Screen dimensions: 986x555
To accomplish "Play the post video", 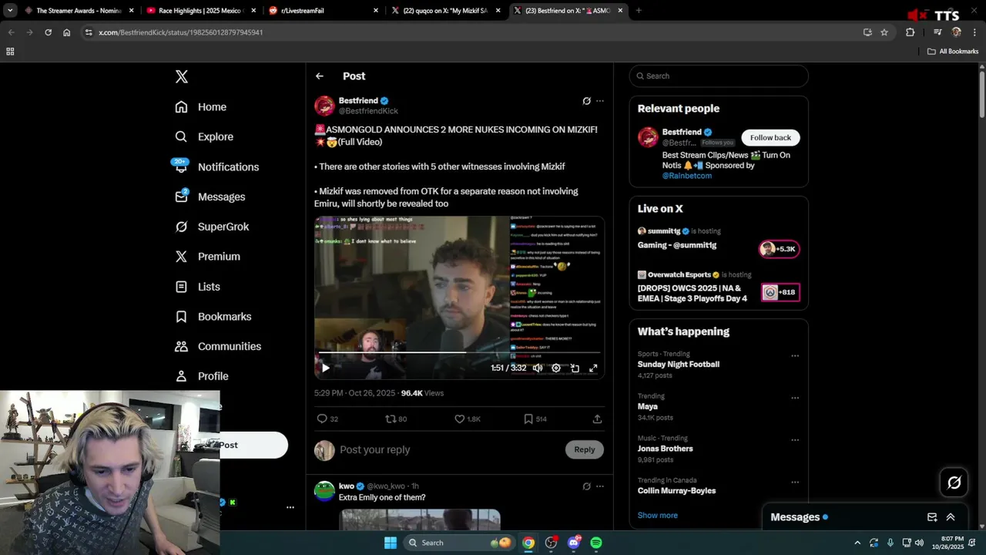I will coord(325,368).
